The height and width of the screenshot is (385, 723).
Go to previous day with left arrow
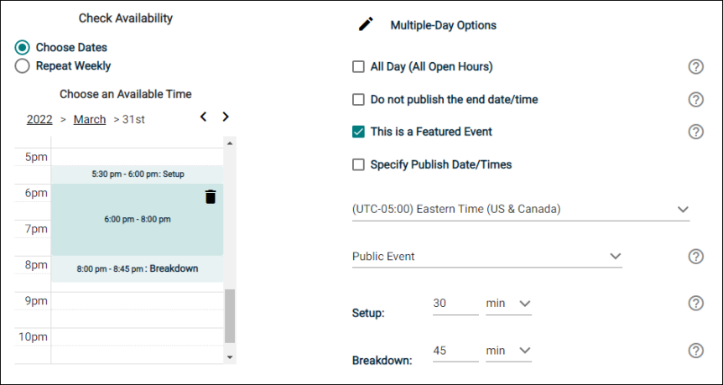pyautogui.click(x=203, y=117)
